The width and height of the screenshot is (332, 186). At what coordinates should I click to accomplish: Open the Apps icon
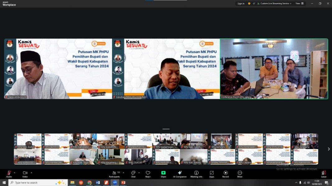click(212, 173)
